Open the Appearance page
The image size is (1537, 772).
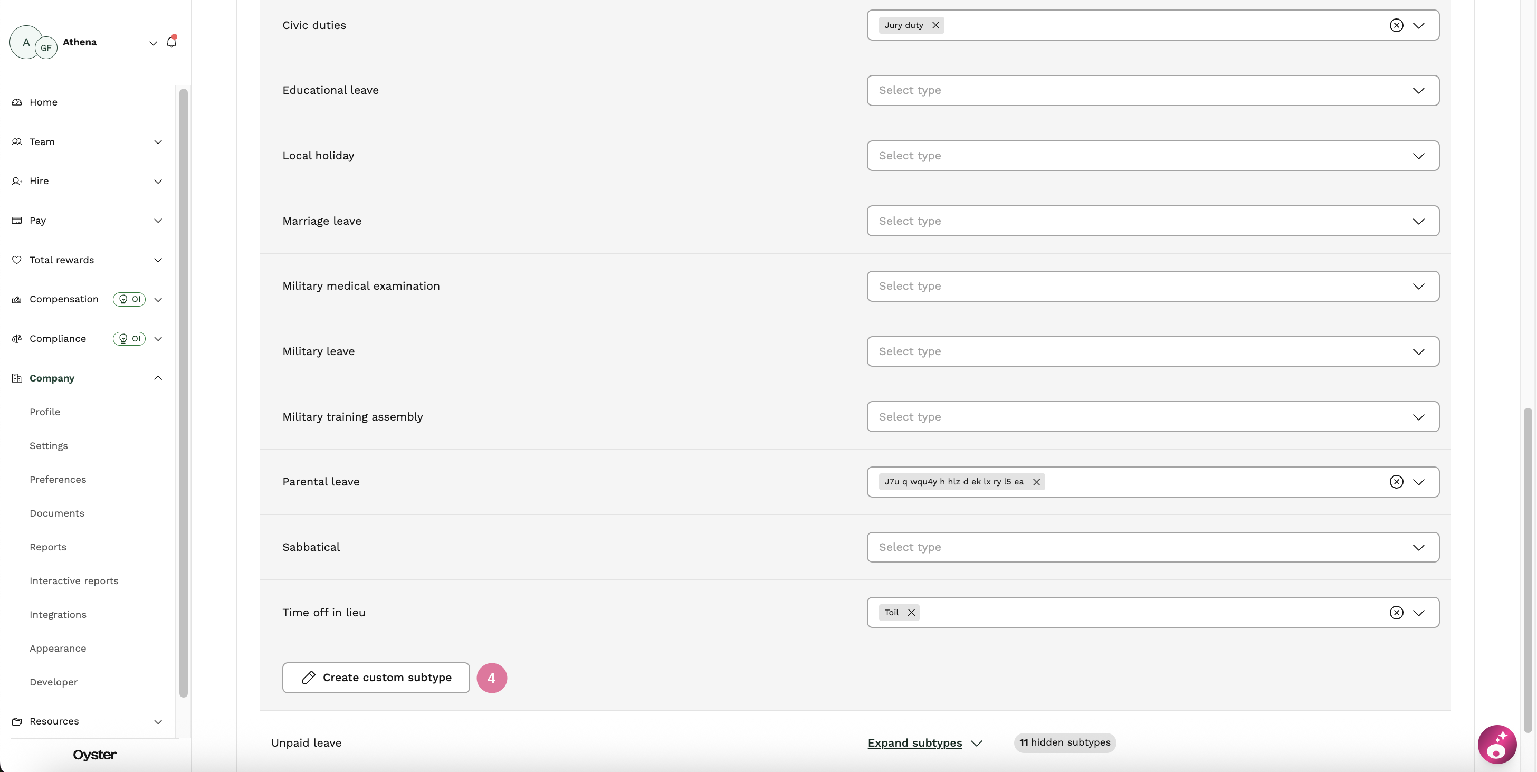point(58,649)
